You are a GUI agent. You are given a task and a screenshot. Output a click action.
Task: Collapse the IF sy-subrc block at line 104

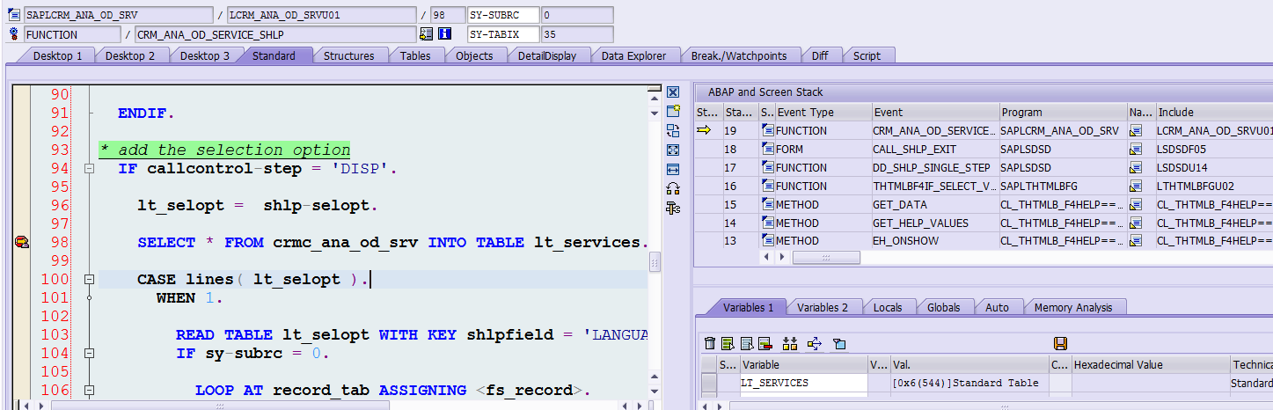point(89,353)
